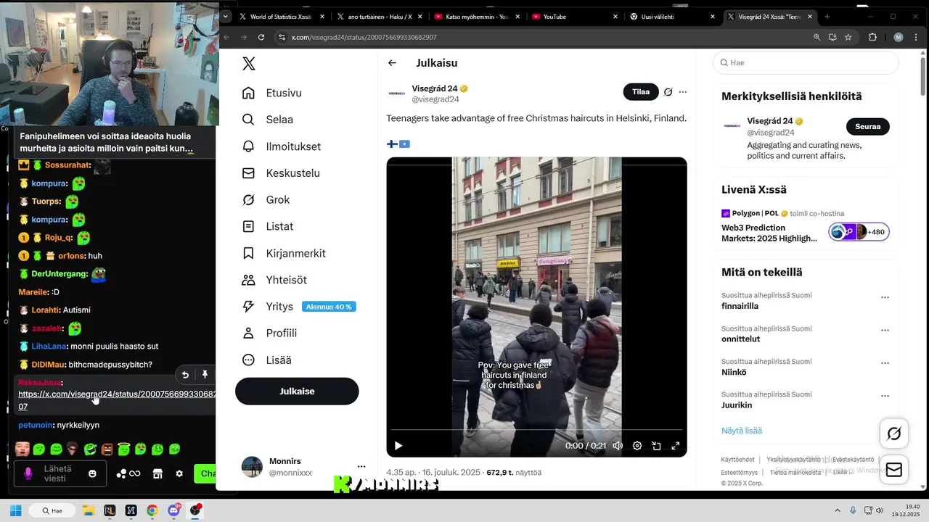Open OBS from taskbar
Image resolution: width=929 pixels, height=522 pixels.
tap(195, 510)
